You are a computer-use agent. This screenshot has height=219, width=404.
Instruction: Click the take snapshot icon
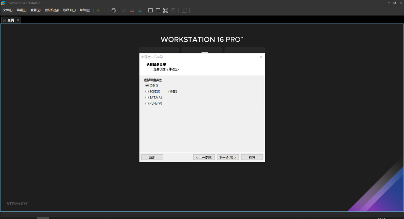(x=124, y=10)
